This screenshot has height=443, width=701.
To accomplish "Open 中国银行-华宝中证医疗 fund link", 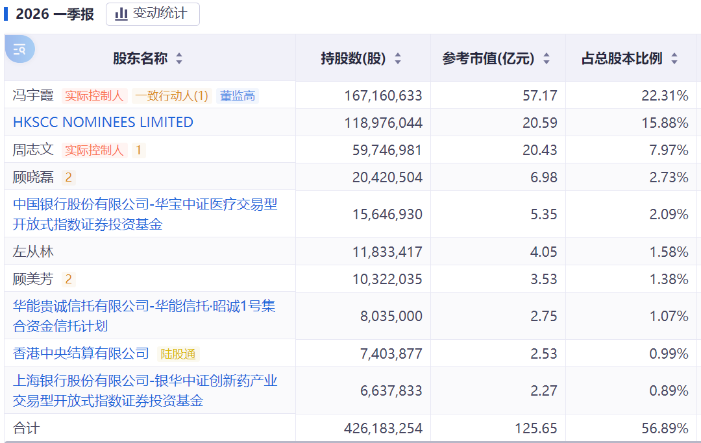I will click(x=145, y=214).
